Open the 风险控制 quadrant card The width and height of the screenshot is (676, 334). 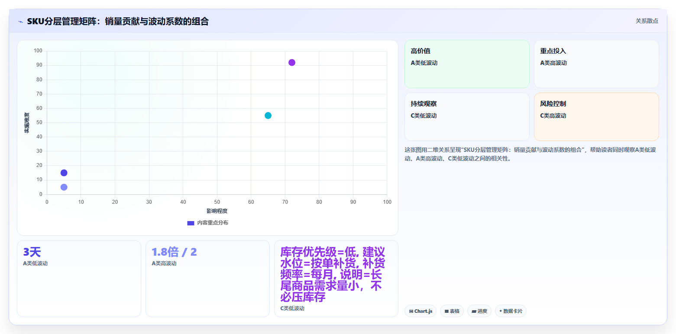click(x=596, y=117)
